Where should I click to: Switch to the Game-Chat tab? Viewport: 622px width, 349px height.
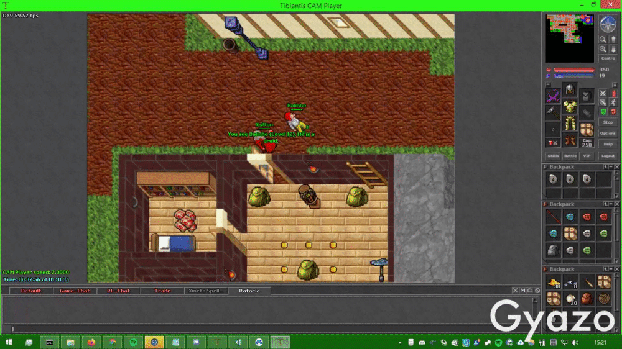[x=75, y=291]
